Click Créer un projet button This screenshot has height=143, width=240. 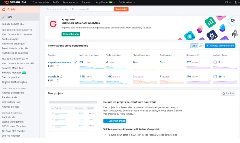115,121
